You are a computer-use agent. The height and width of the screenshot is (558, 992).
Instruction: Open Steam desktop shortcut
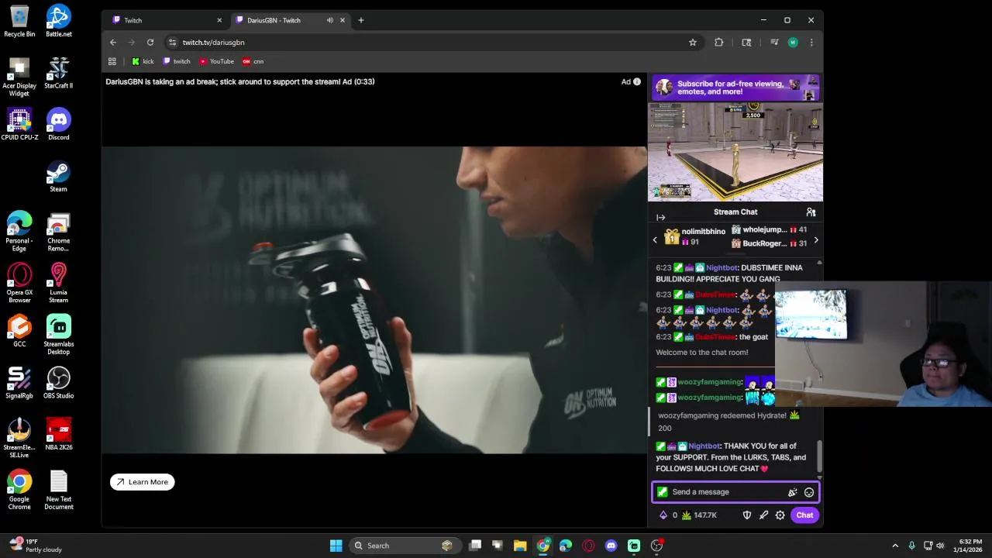pos(59,176)
